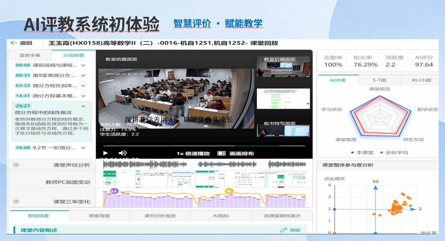Open the 画面排布 layout icon
This screenshot has width=445, height=241.
[221, 154]
